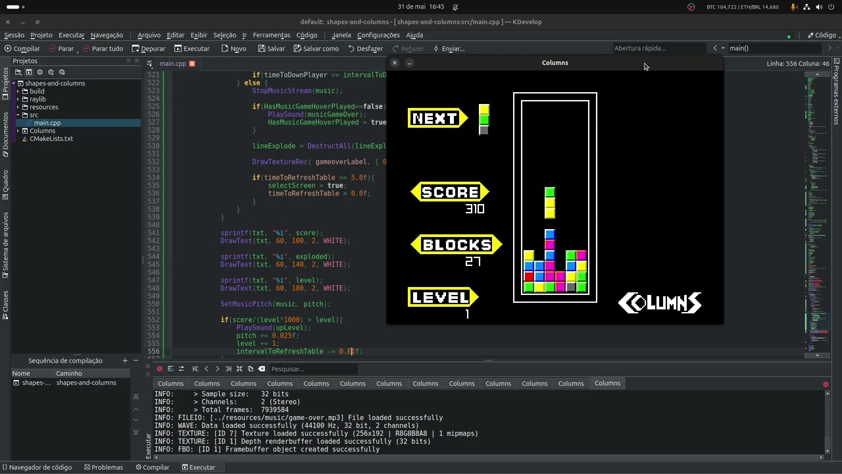
Task: Click the Compilar hammer toolbar button
Action: 22,48
